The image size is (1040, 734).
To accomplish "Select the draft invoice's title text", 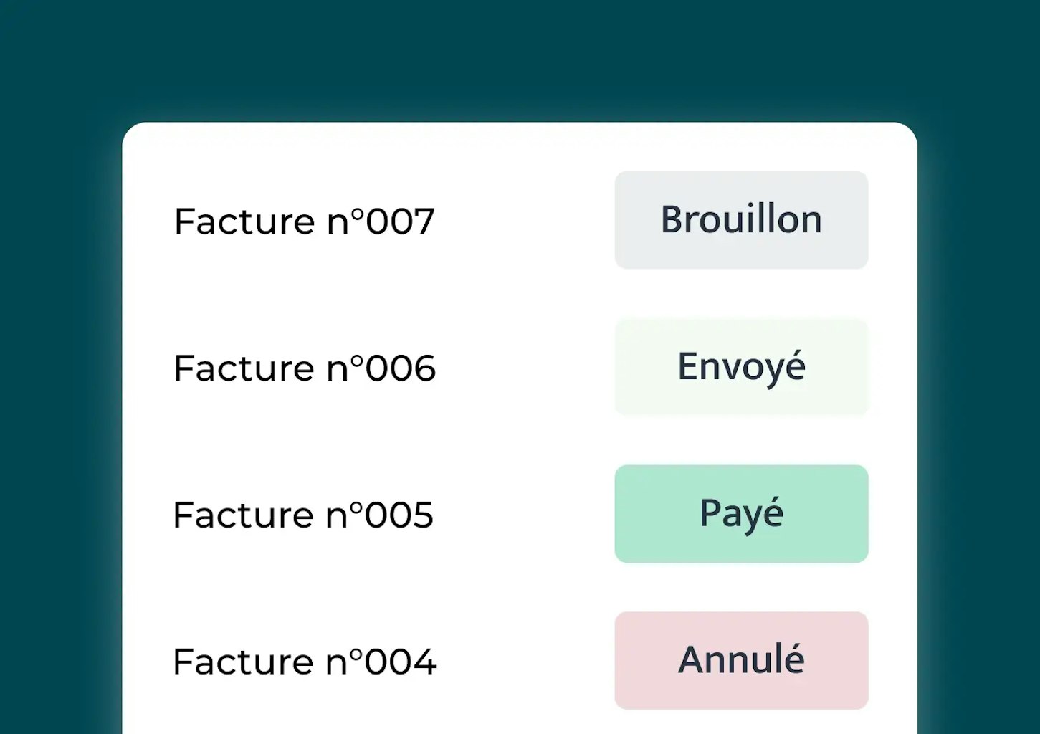I will (x=304, y=221).
